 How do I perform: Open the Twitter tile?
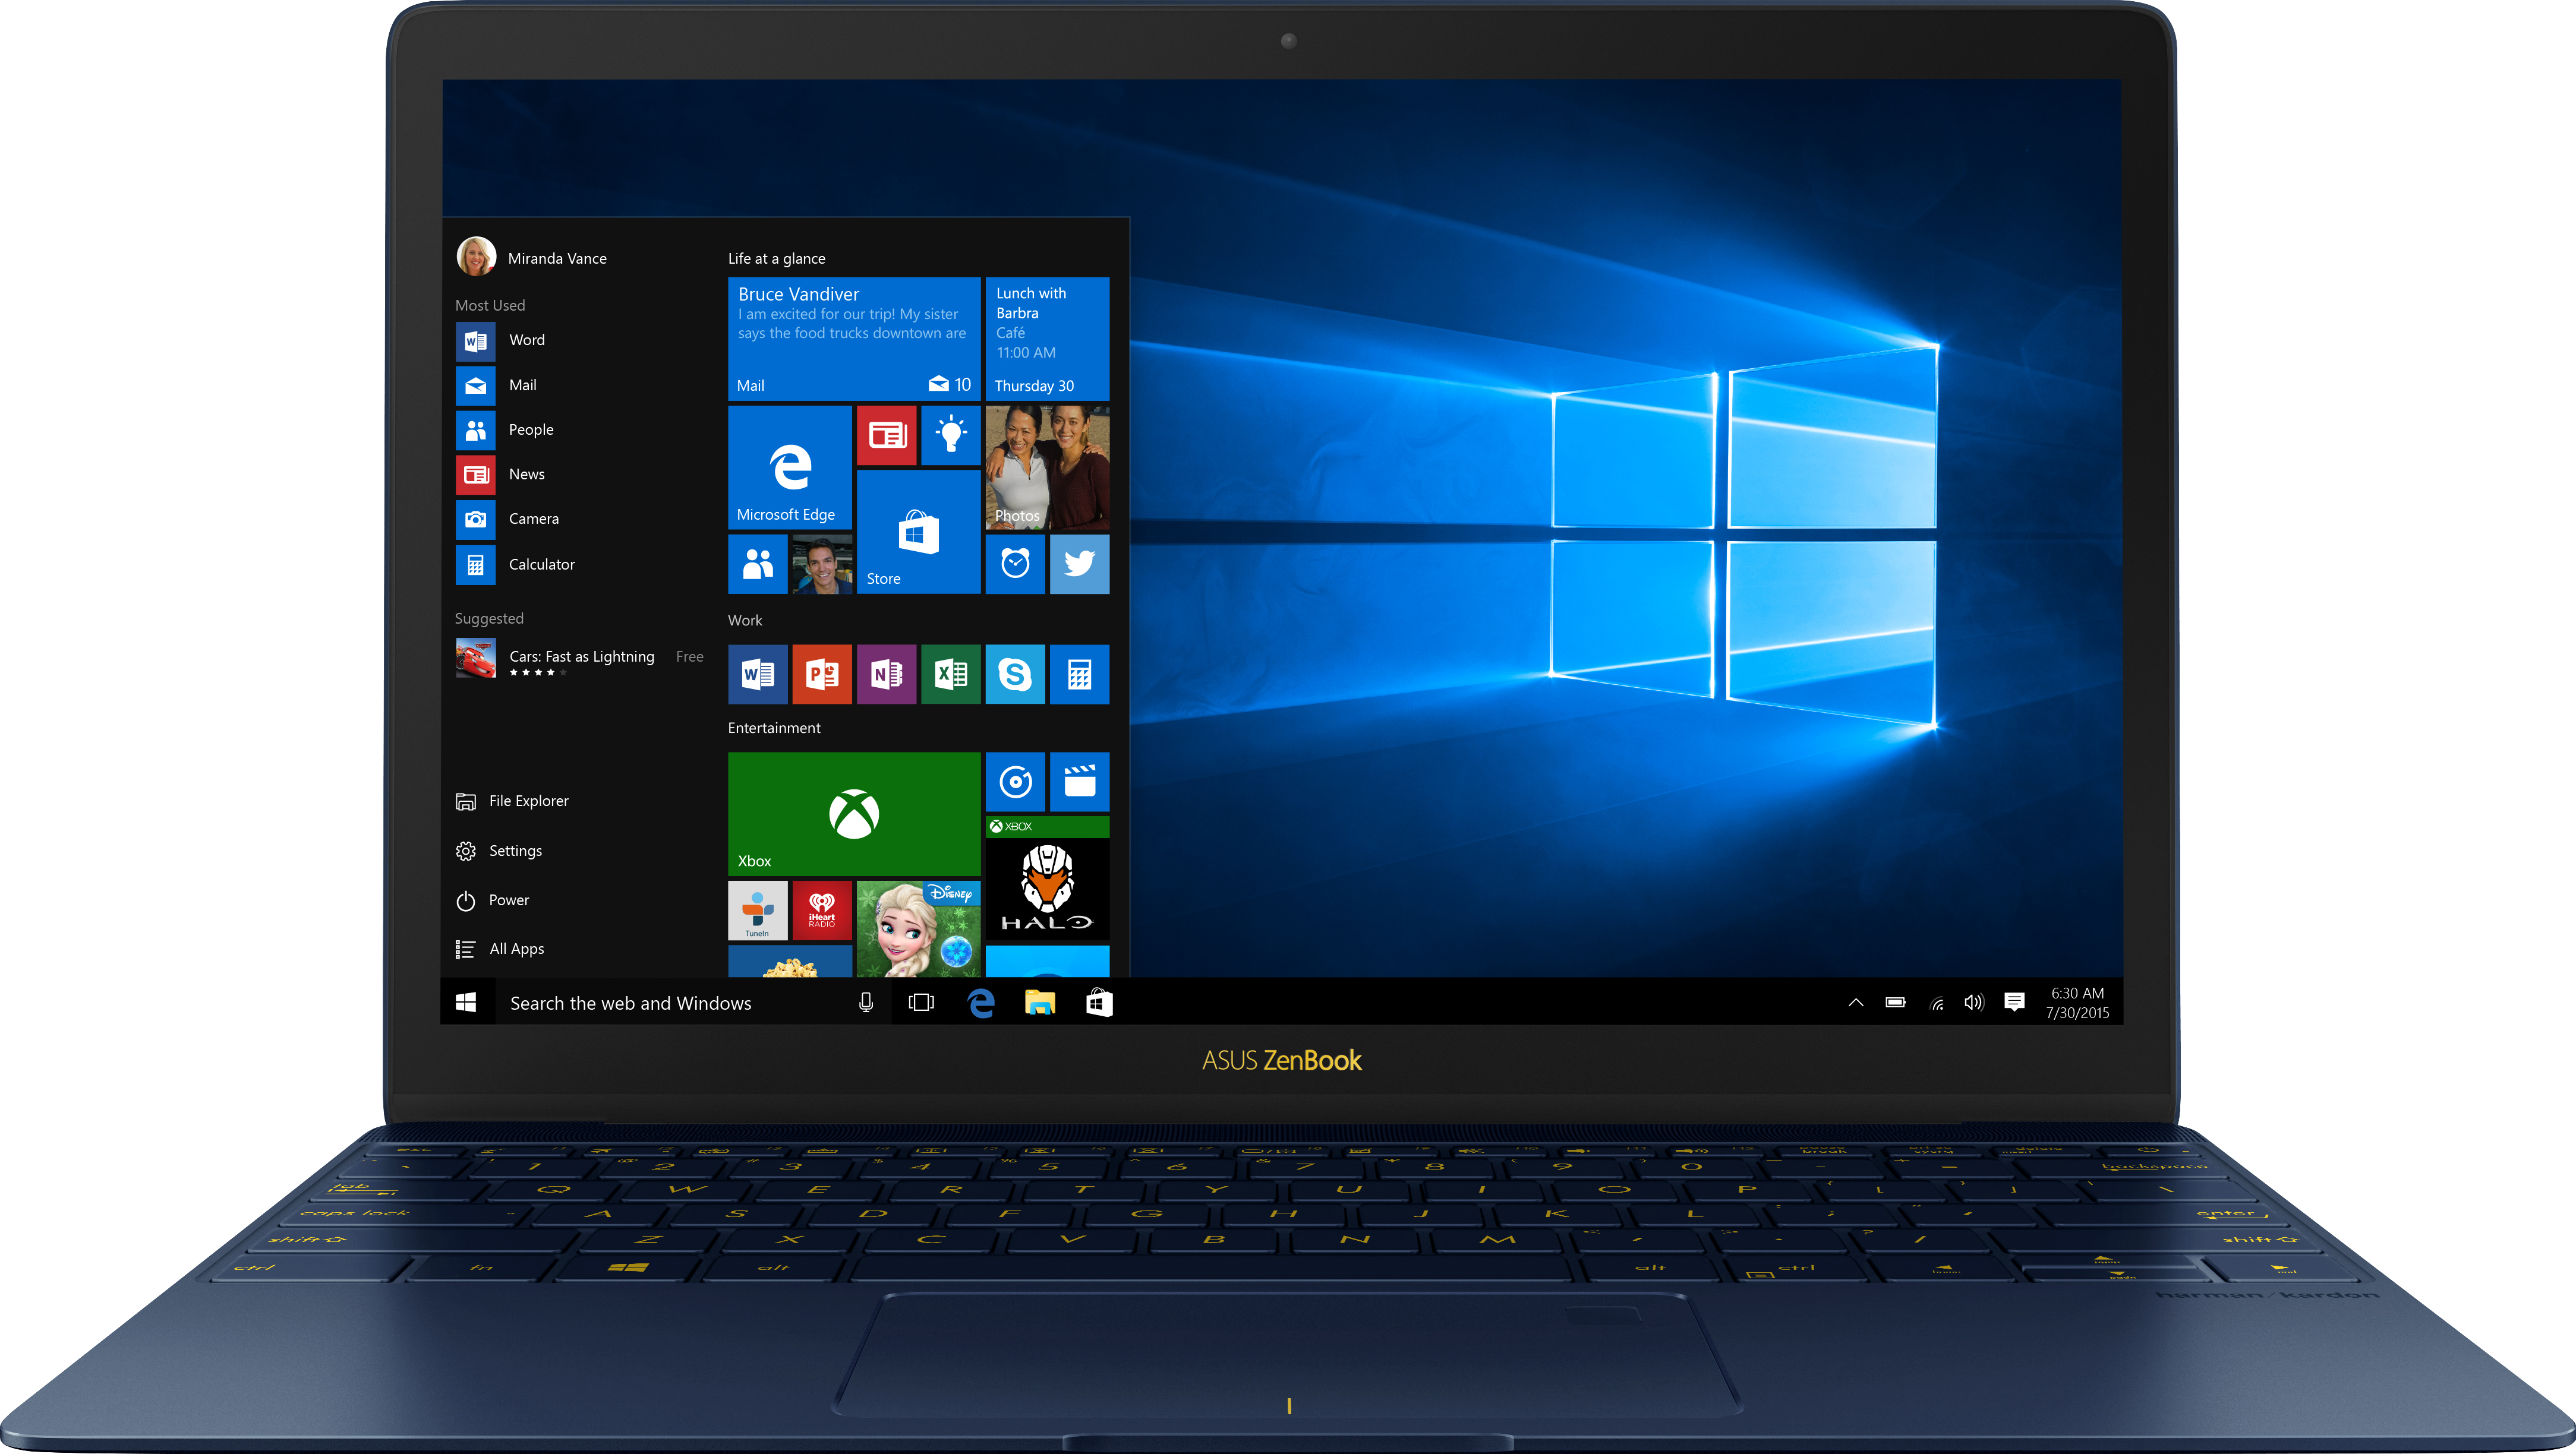click(x=1079, y=564)
